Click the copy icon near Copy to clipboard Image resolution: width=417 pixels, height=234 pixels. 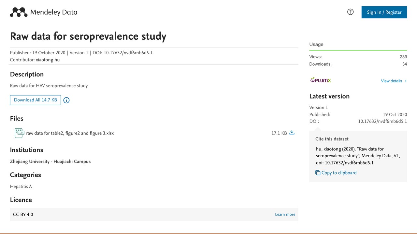(x=318, y=173)
